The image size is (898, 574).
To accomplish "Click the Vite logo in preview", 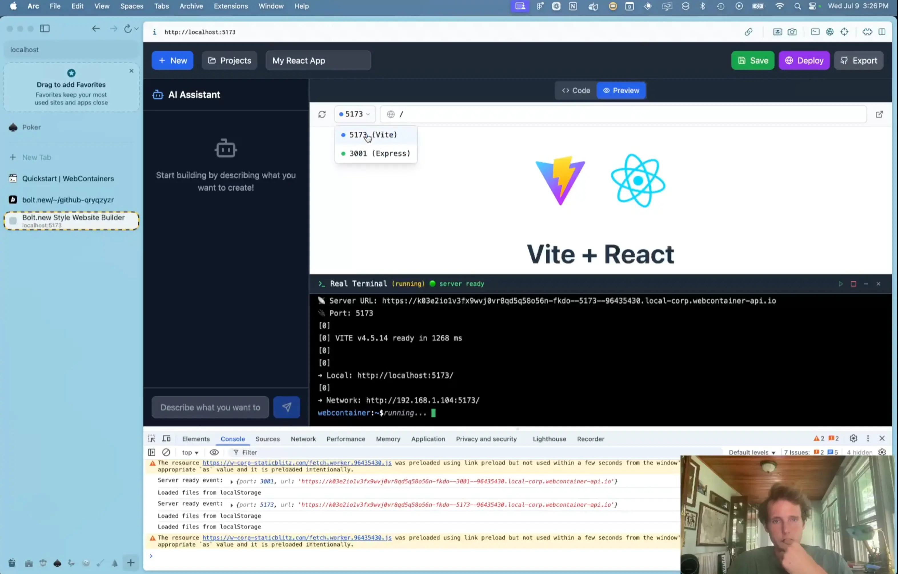I will 560,180.
